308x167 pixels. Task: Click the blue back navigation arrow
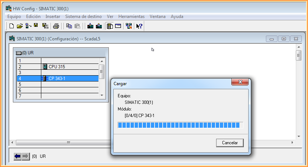point(17,156)
